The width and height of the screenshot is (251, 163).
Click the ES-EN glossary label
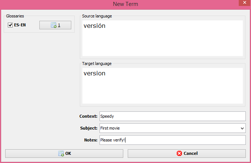click(x=20, y=25)
